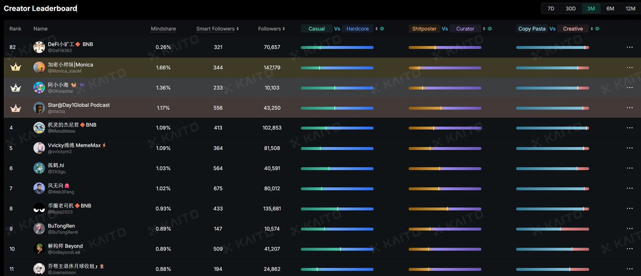Click the Rank column header
The width and height of the screenshot is (641, 276).
pyautogui.click(x=15, y=29)
